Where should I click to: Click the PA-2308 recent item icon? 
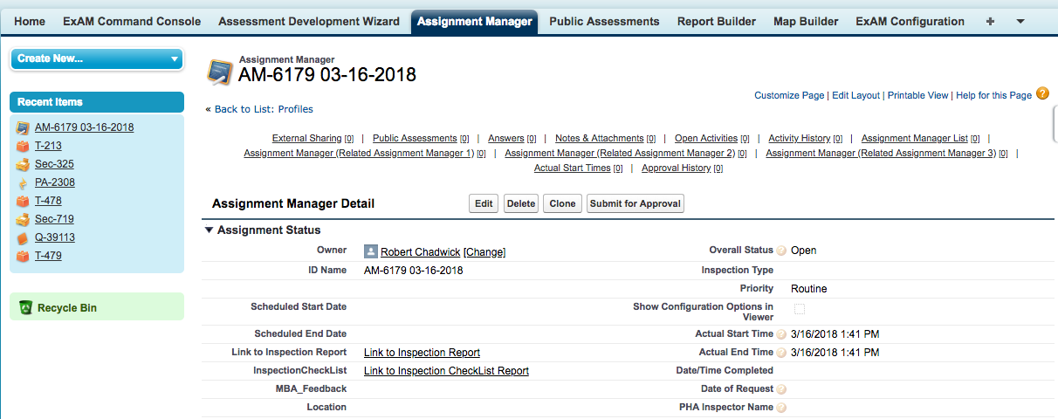23,183
